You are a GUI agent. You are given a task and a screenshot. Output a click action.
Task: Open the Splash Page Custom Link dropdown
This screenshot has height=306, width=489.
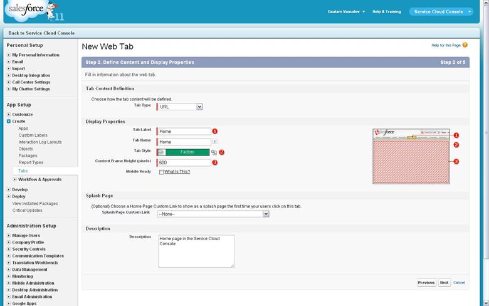tap(213, 214)
